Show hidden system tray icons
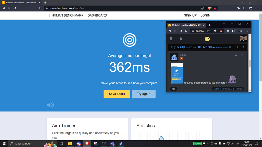 pyautogui.click(x=208, y=144)
